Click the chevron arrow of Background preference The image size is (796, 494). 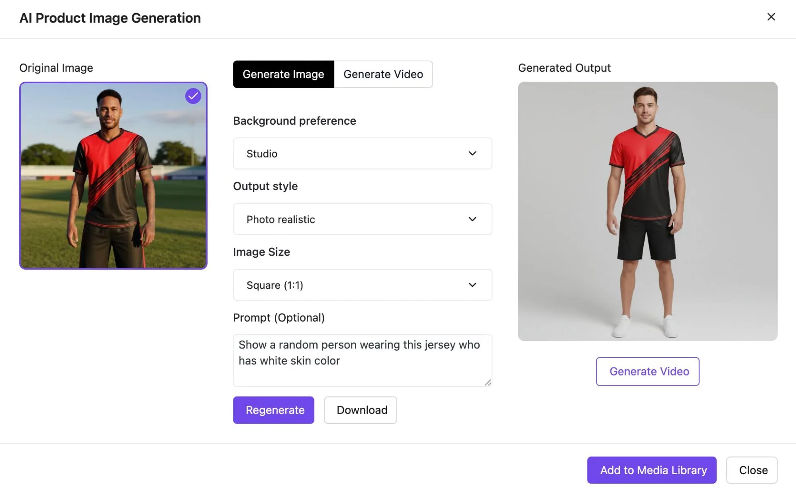[472, 153]
